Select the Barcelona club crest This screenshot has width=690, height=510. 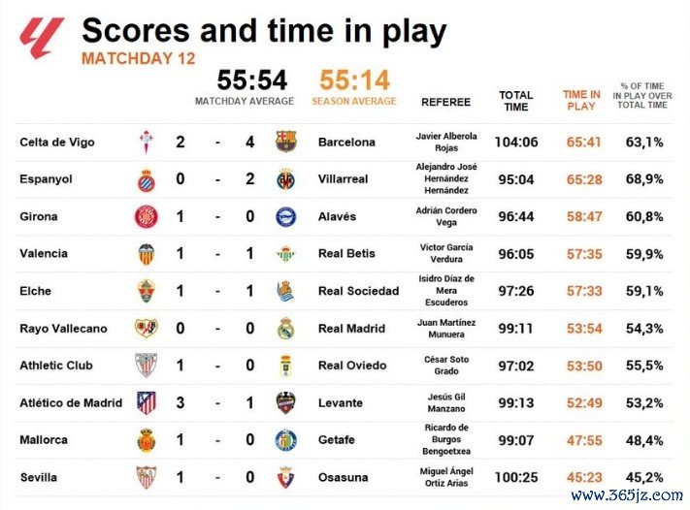pos(285,143)
